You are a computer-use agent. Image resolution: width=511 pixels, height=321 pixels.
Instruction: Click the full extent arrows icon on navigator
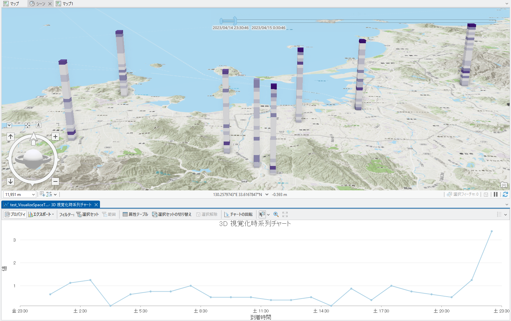tap(27, 125)
